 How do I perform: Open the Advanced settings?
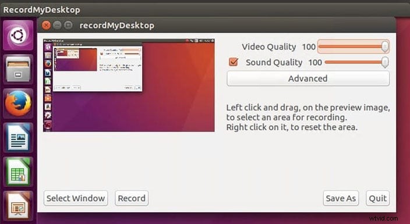(x=308, y=79)
